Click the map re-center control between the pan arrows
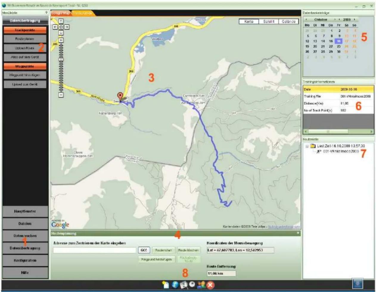 61,27
